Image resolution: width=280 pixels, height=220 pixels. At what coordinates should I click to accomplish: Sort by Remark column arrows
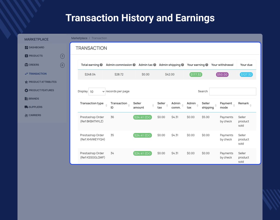point(250,105)
